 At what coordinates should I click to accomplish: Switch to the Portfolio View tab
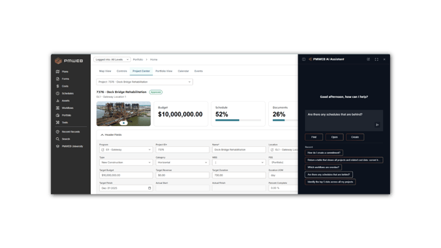pos(164,71)
